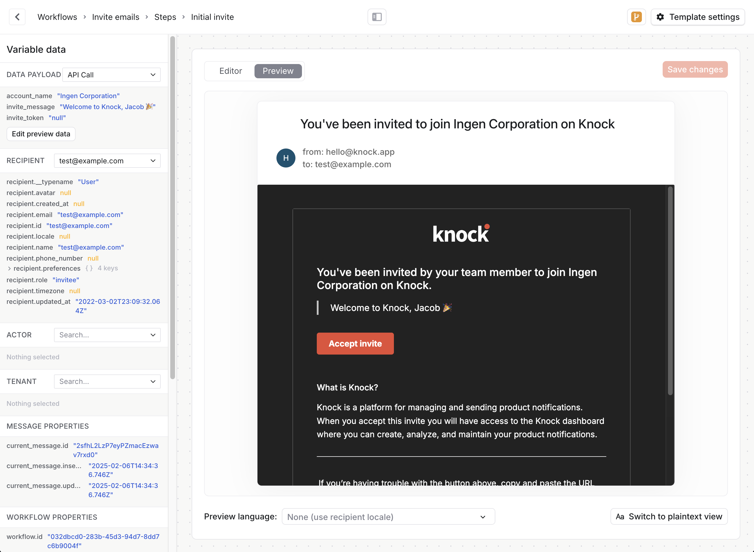Screen dimensions: 754x552
Task: Click the back arrow in the header
Action: [x=17, y=17]
